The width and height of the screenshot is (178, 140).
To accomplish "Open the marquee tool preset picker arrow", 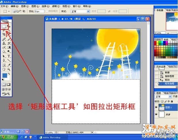I will coord(9,11).
